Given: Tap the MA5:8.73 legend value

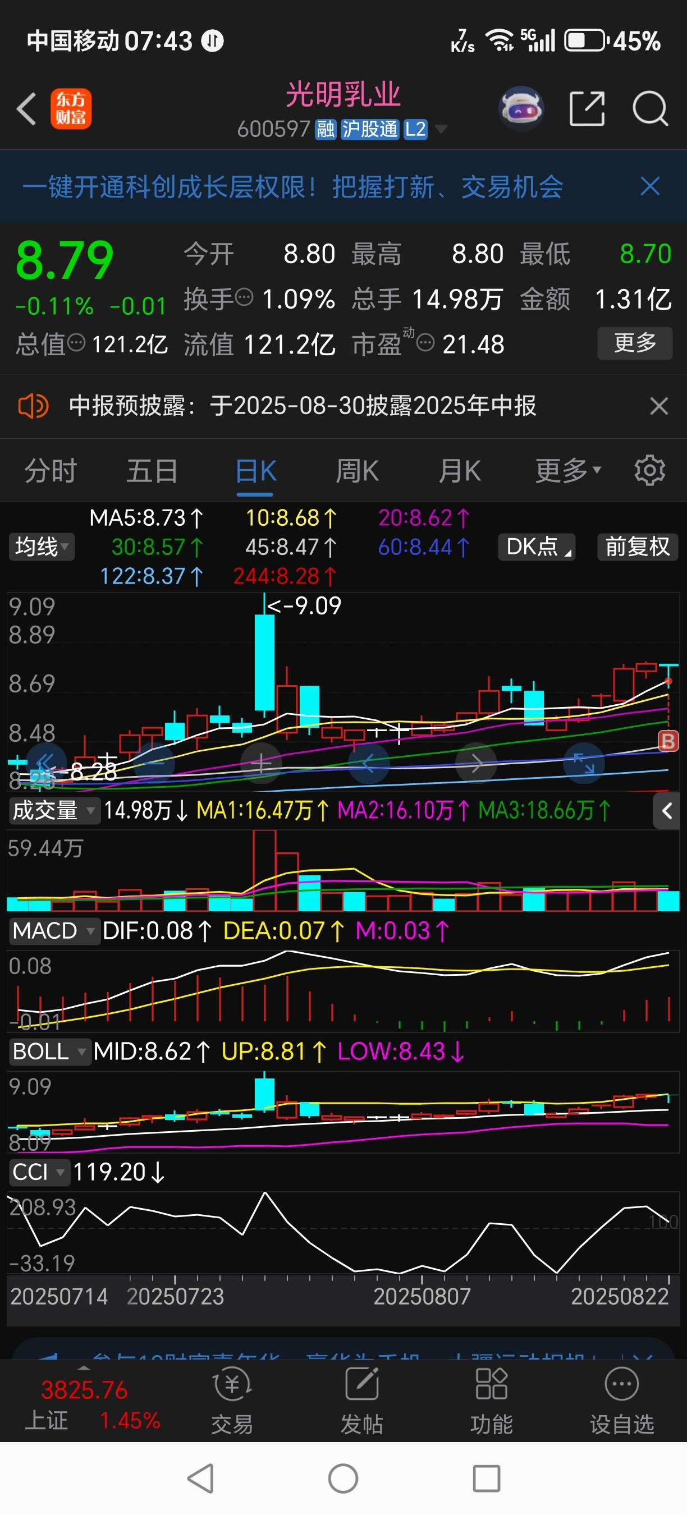Looking at the screenshot, I should coord(146,517).
